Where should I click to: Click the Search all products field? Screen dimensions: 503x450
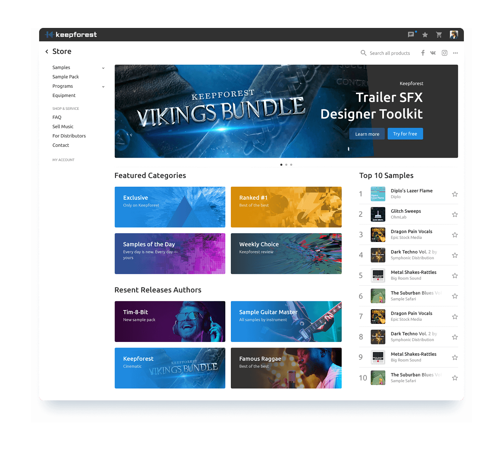389,53
